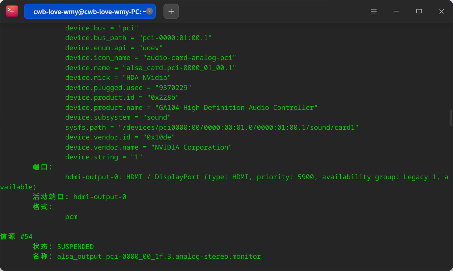Screen dimensions: 453x271
Task: Click the device.subsystem = "sound" line
Action: coord(118,117)
